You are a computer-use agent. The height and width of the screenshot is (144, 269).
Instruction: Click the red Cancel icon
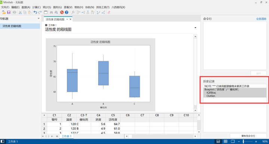pyautogui.click(x=62, y=12)
